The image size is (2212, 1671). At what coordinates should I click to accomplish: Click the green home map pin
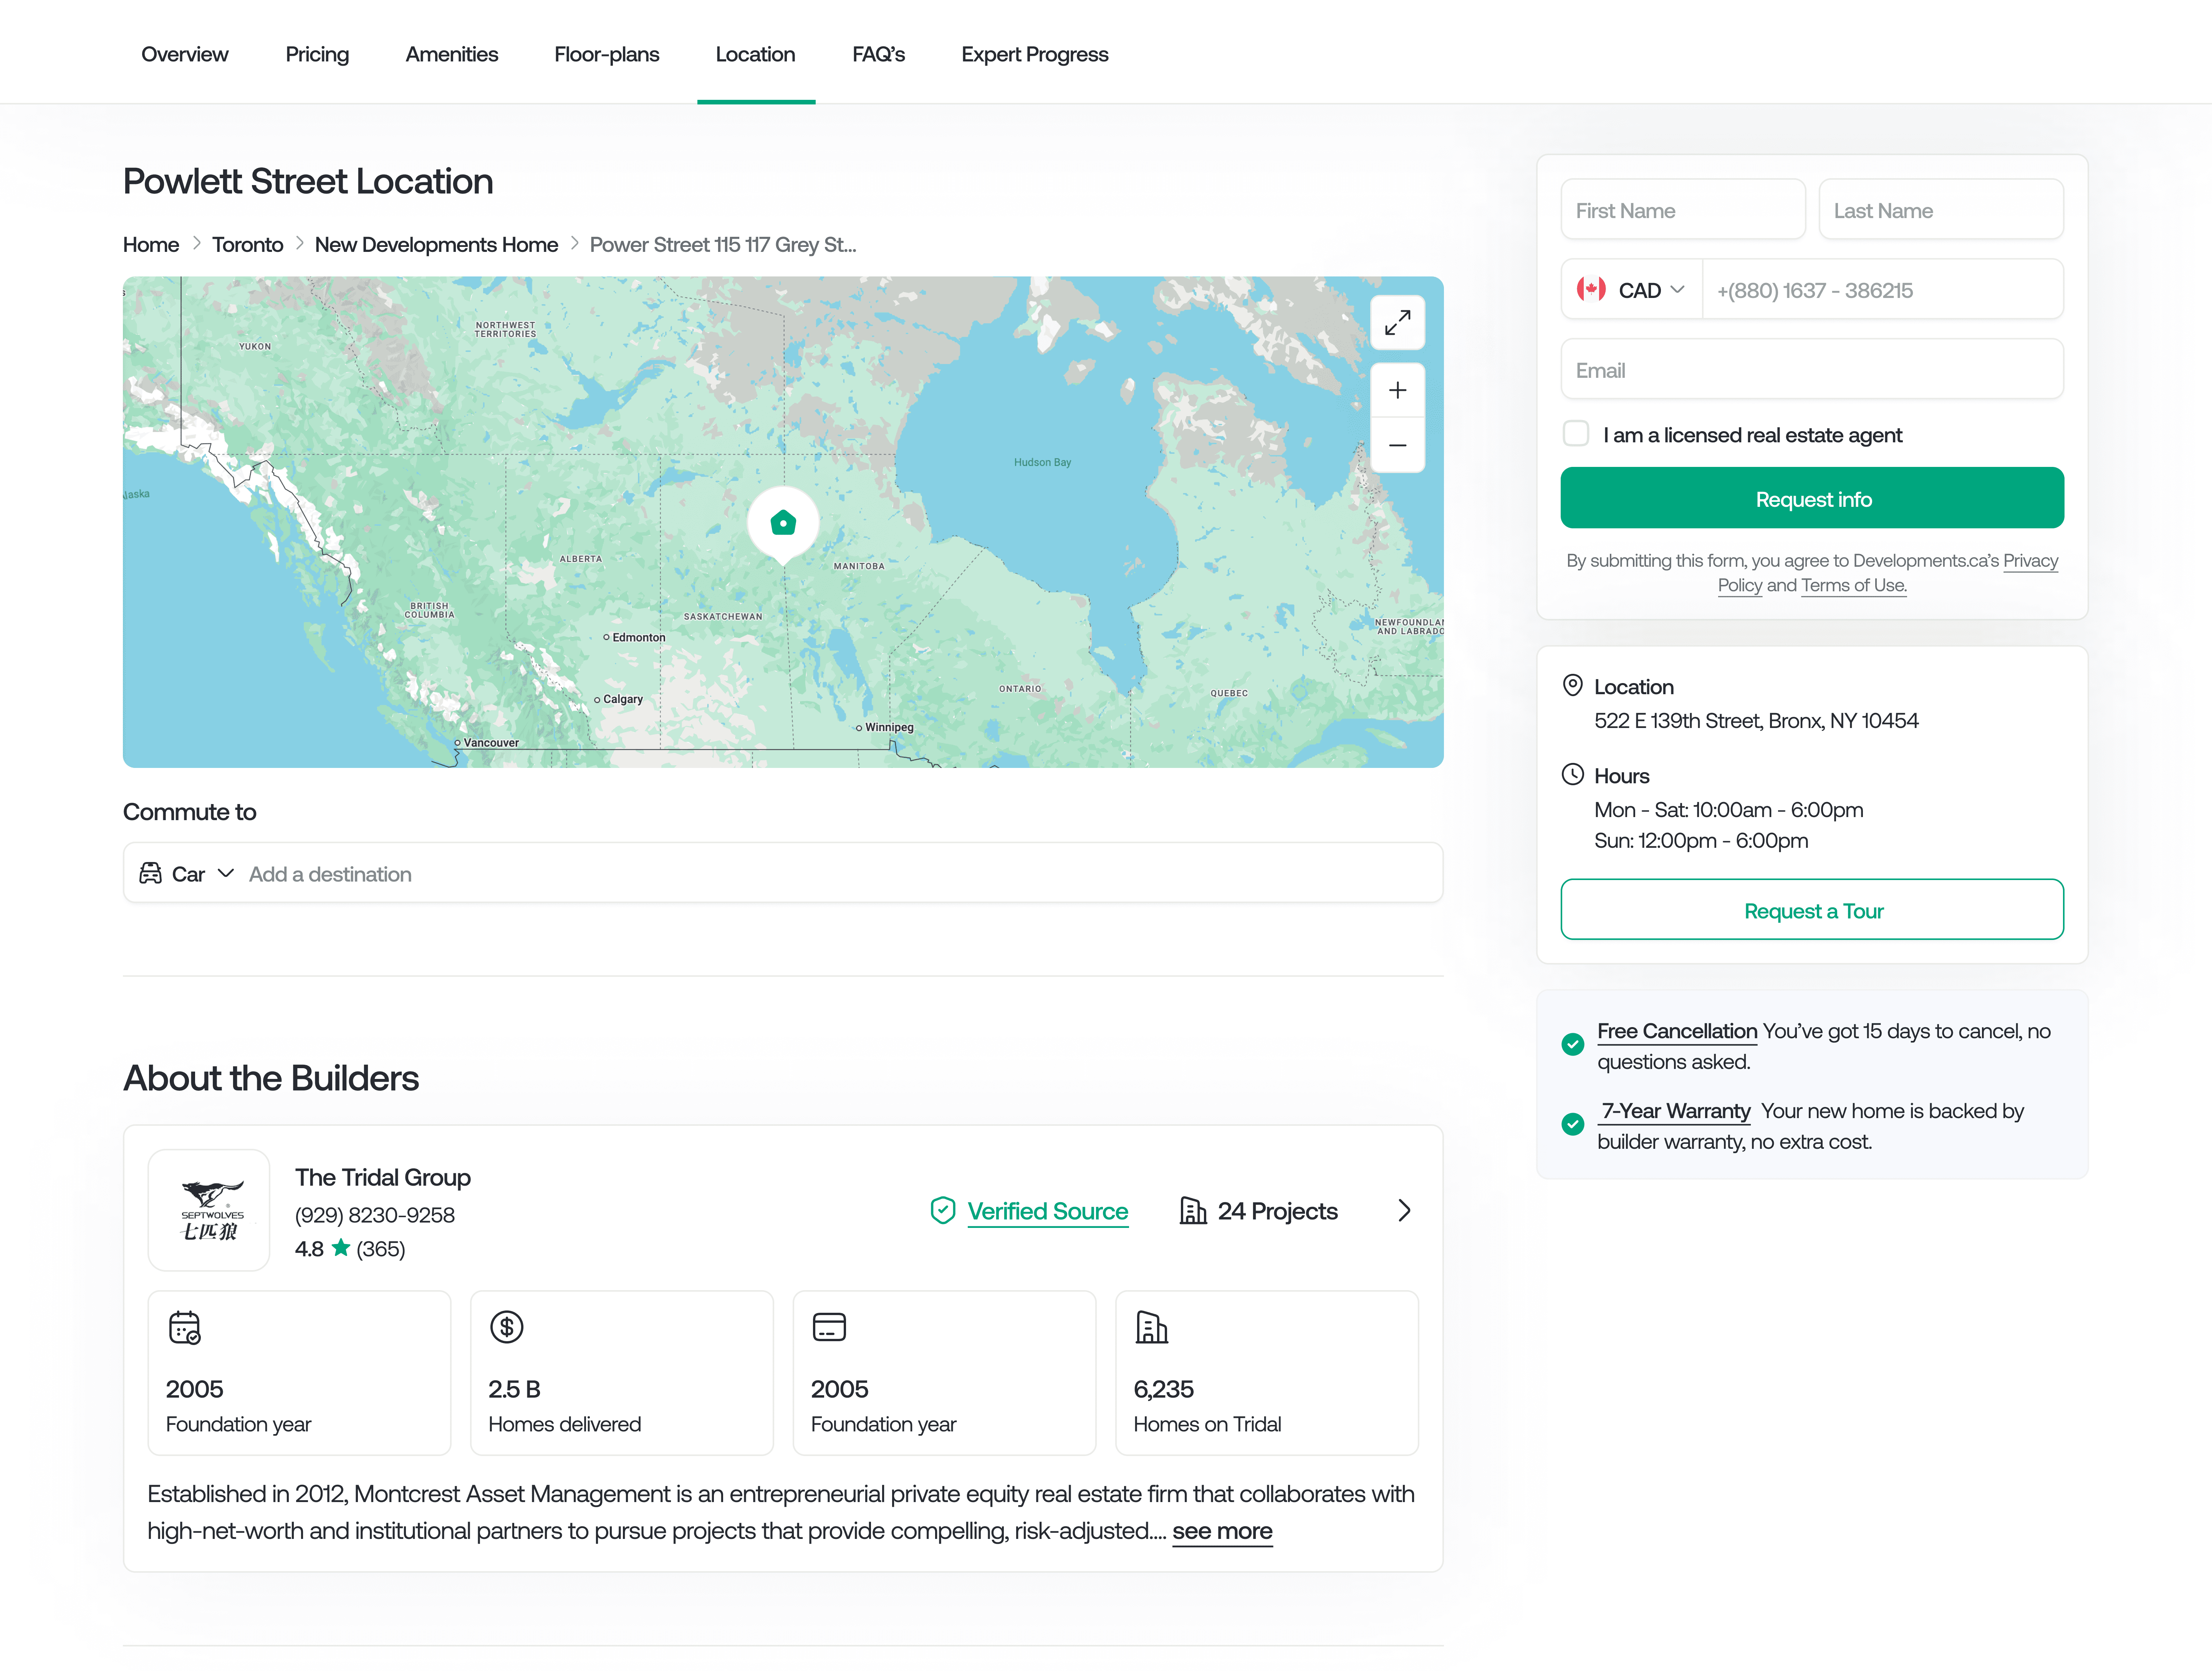[x=783, y=522]
